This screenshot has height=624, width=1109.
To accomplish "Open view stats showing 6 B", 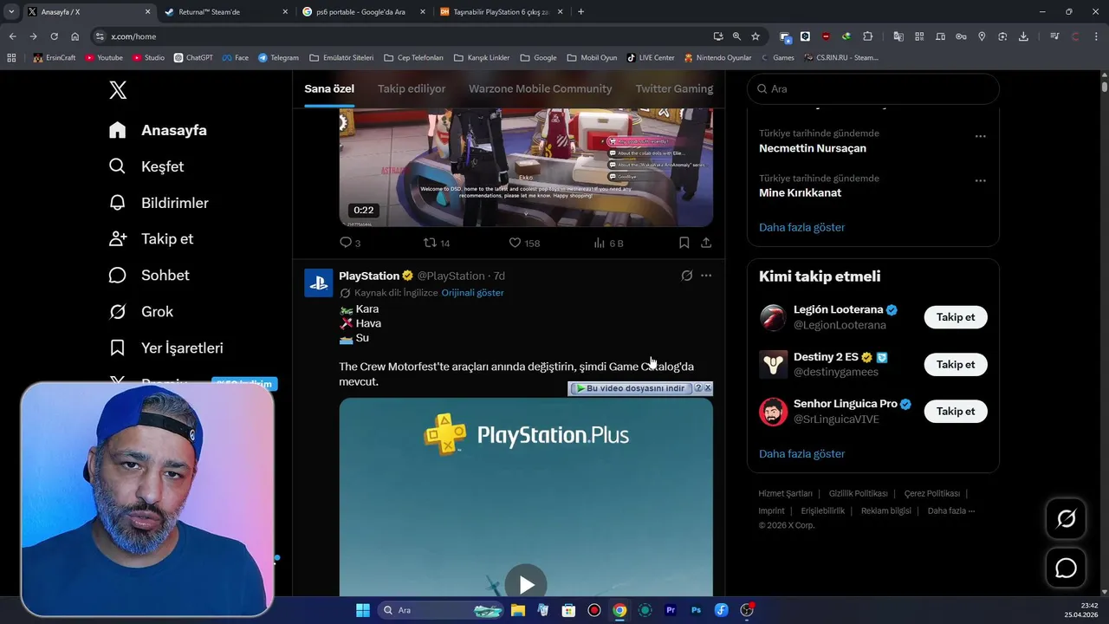I will click(608, 243).
